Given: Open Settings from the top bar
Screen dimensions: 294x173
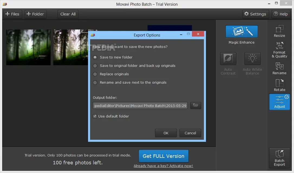Looking at the screenshot, I should (x=255, y=14).
